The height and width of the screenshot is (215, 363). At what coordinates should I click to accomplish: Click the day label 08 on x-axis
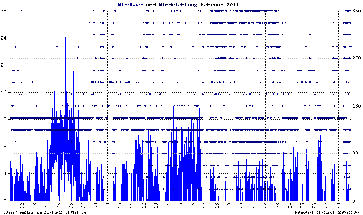(95, 205)
